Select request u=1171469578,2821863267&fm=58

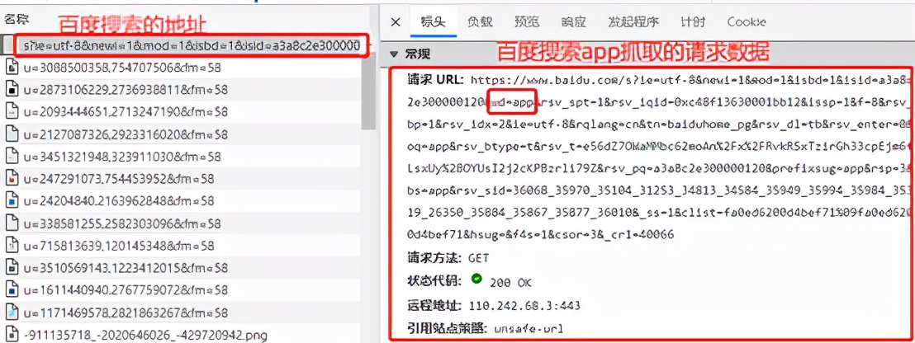[125, 312]
